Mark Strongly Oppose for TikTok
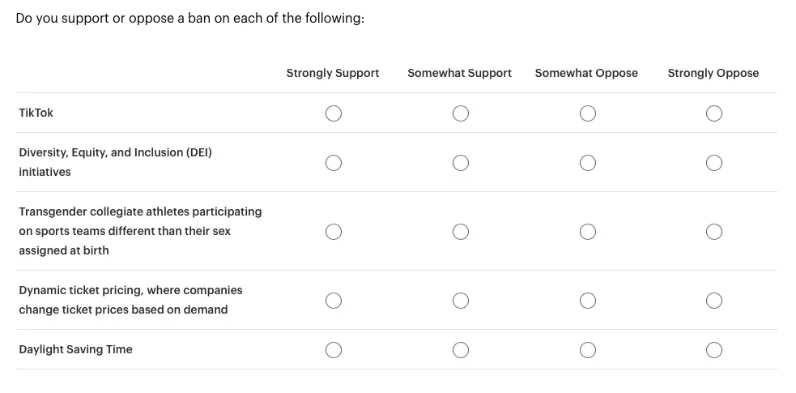Screen dimensions: 796x393 (x=713, y=113)
